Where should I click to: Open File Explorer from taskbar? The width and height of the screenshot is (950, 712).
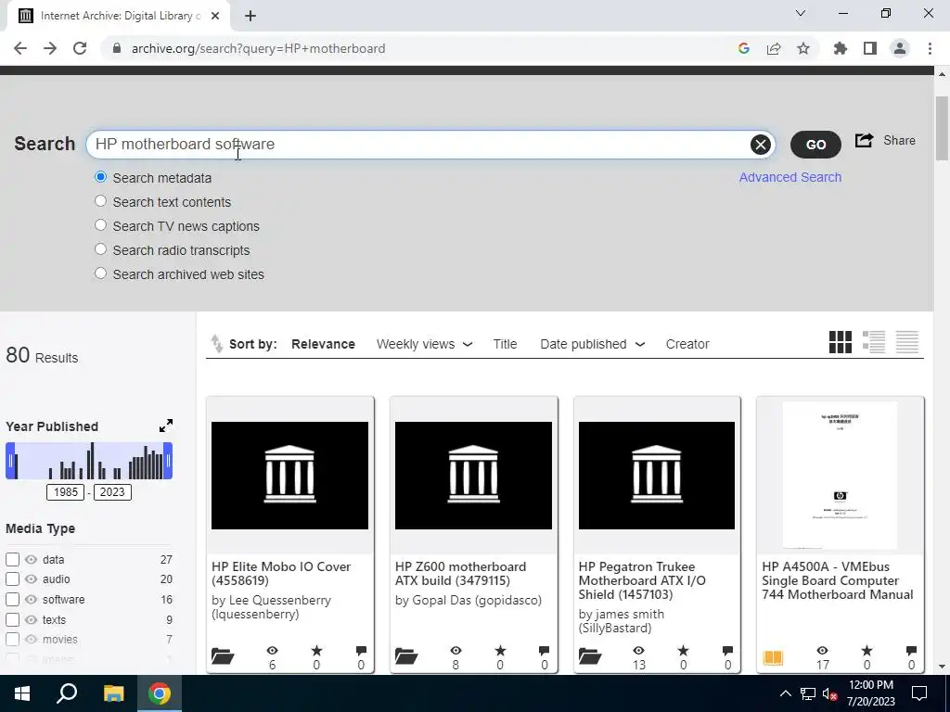coord(113,693)
